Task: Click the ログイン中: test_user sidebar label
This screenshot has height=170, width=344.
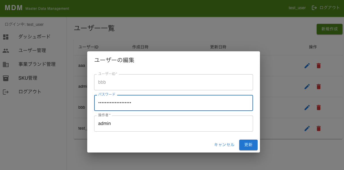Action: click(24, 24)
